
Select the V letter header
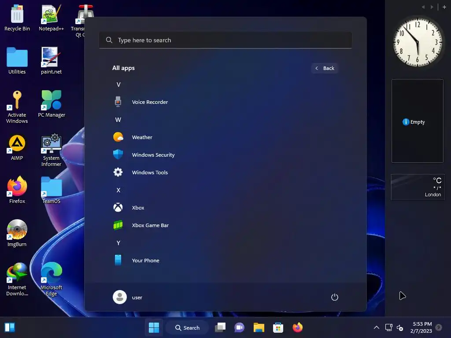(118, 84)
